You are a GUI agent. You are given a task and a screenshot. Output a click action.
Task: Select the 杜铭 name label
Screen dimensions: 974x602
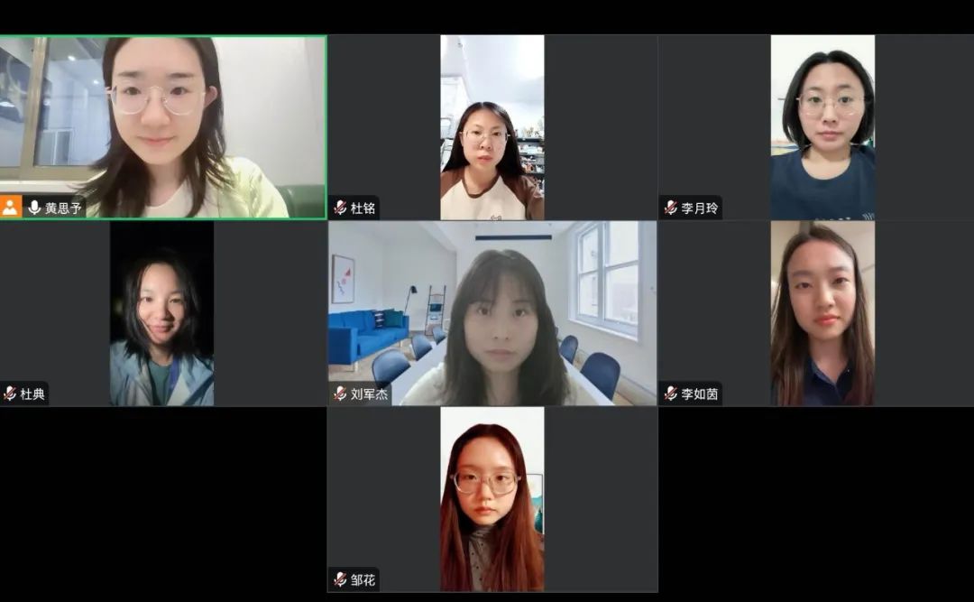pyautogui.click(x=363, y=208)
